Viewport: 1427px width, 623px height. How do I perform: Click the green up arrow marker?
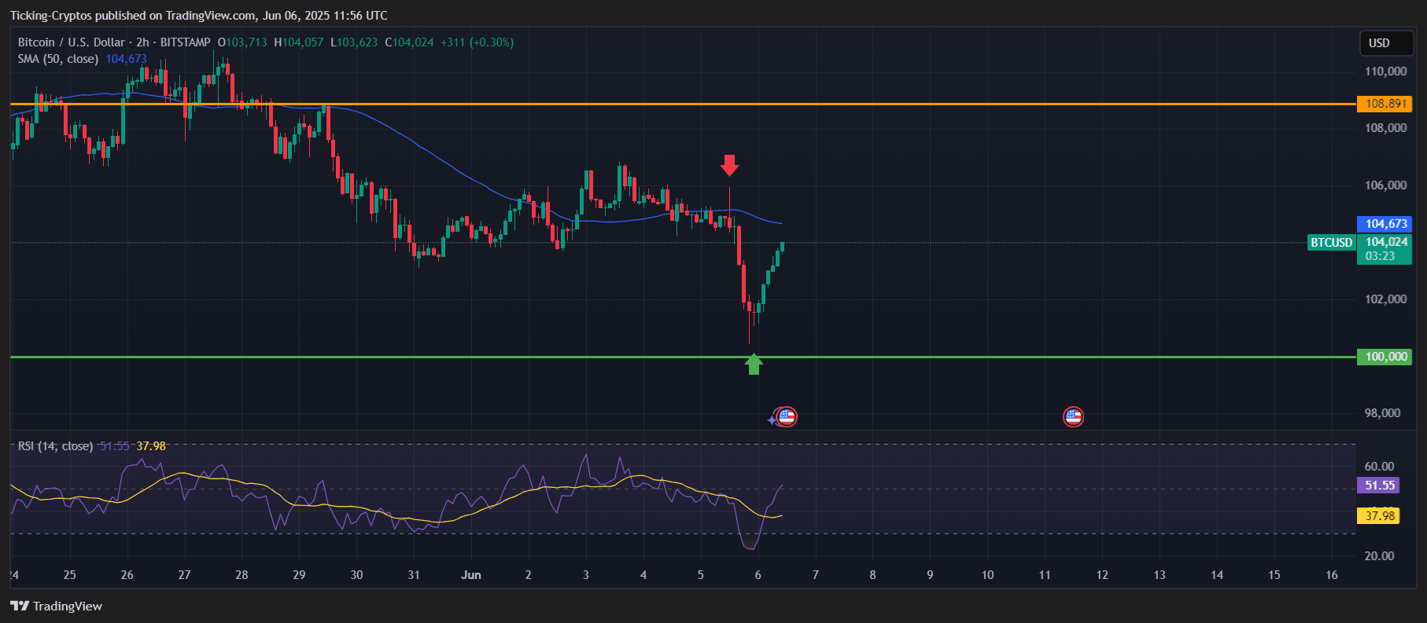[754, 364]
